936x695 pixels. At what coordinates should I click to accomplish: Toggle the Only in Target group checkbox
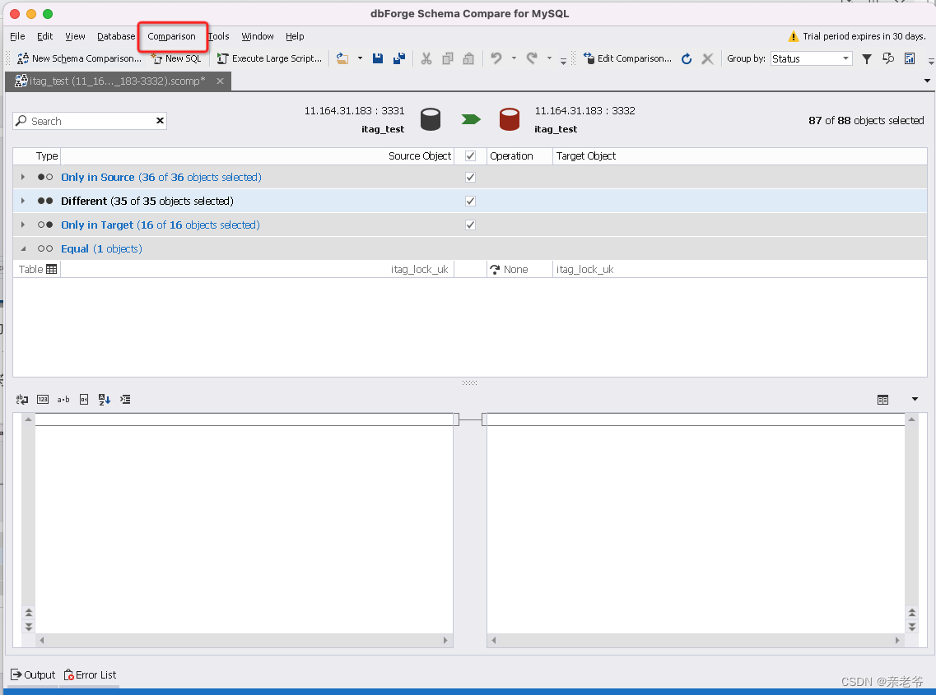(x=470, y=225)
